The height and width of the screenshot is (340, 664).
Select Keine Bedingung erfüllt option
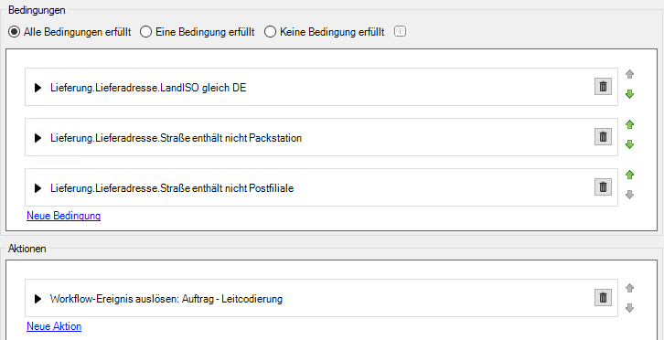pyautogui.click(x=325, y=32)
